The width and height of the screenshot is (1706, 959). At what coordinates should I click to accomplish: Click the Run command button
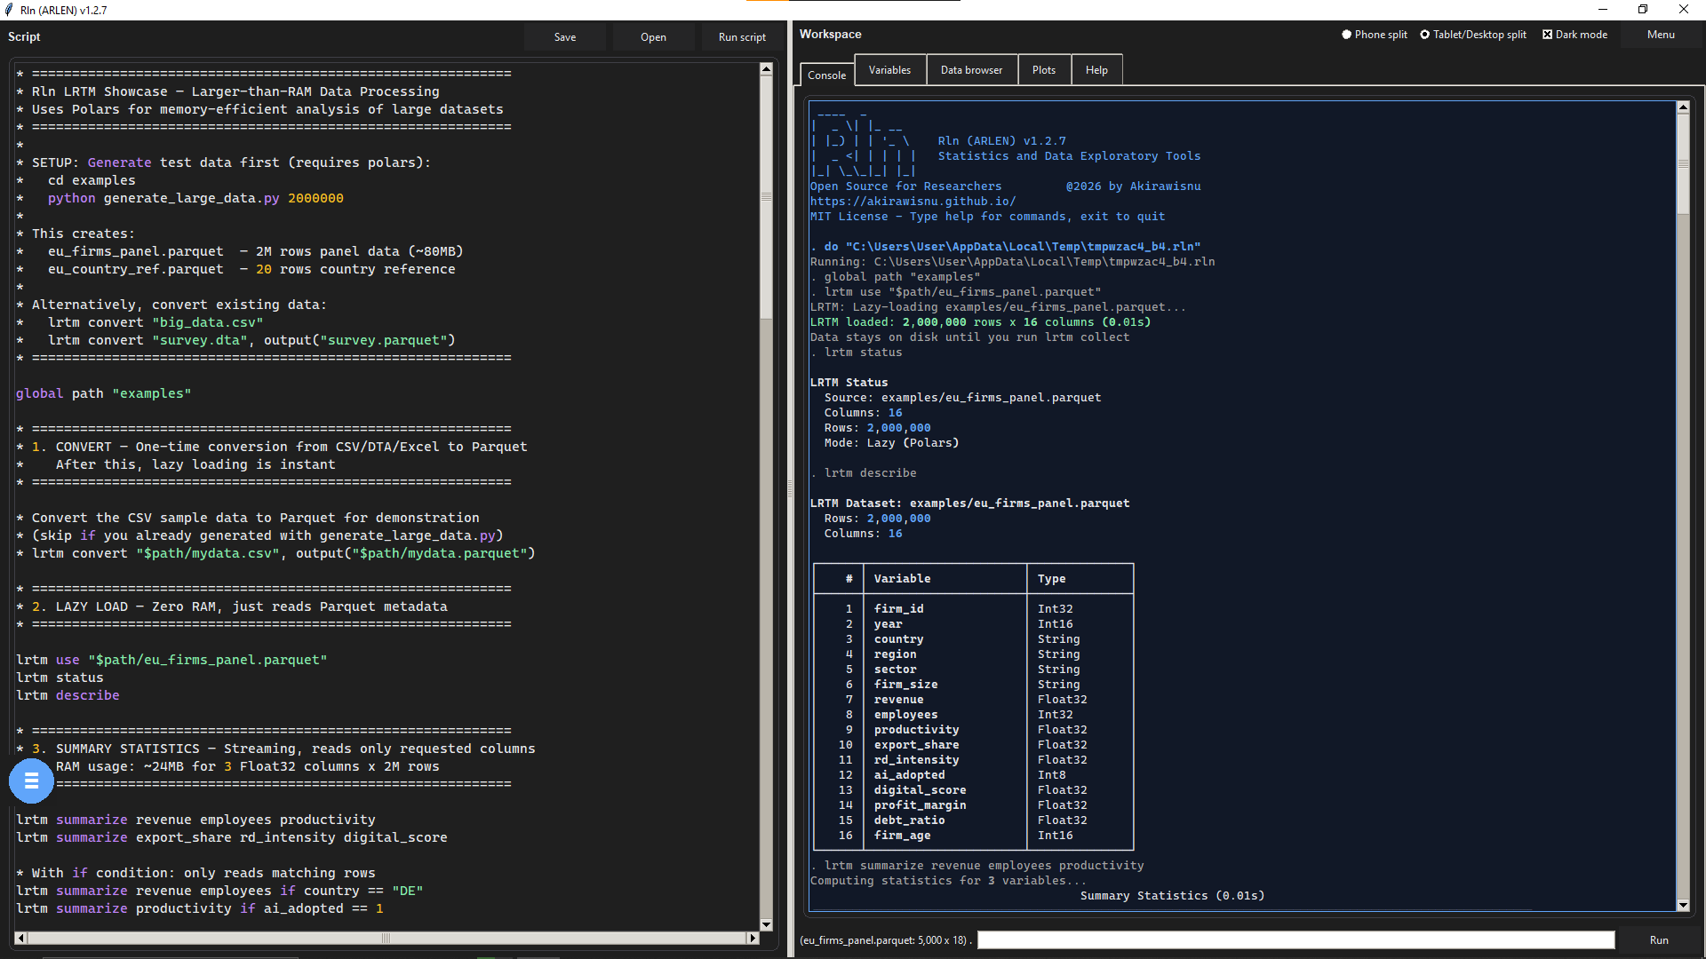[1659, 940]
